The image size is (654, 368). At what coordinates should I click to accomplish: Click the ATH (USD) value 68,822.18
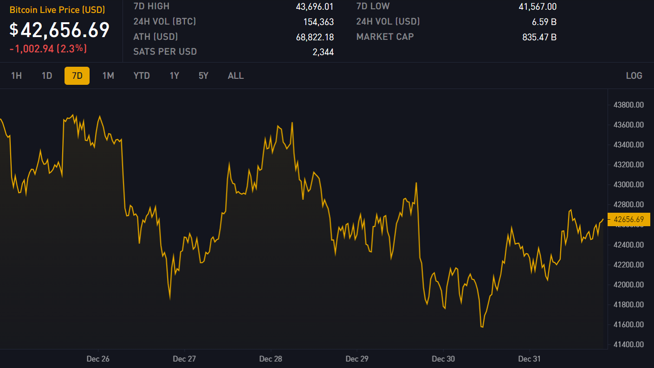315,37
